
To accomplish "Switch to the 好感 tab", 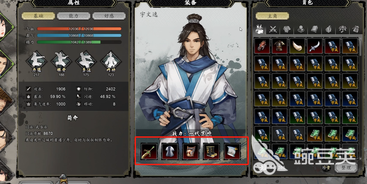I will coord(109,16).
